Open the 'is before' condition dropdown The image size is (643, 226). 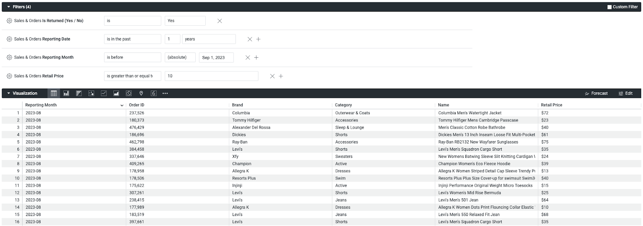[x=133, y=57]
